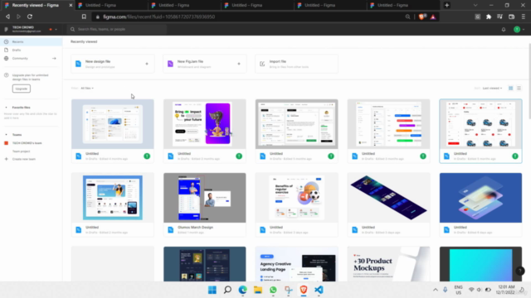Open the user avatar menu
The image size is (531, 298).
click(517, 30)
